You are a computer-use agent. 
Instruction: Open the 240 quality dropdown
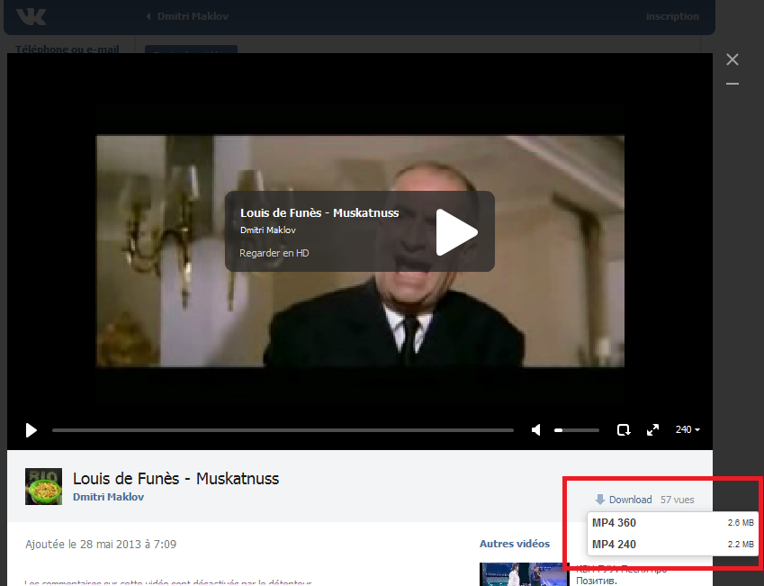tap(688, 429)
